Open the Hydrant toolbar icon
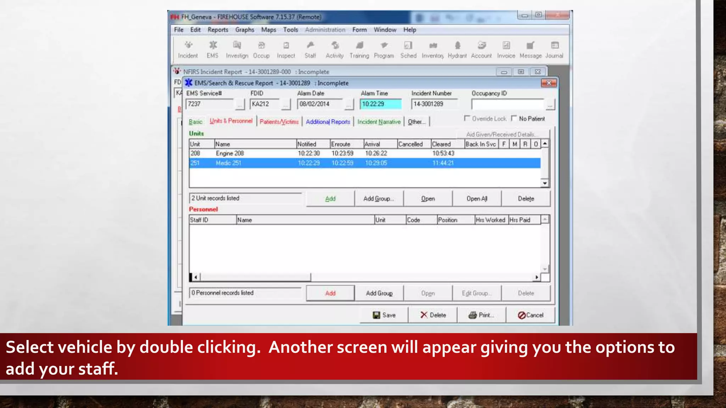The height and width of the screenshot is (408, 726). [457, 50]
